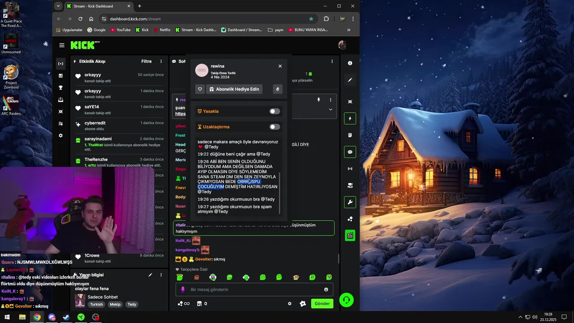Bookmark this page with the star icon
Viewport: 574px width, 323px height.
311,19
